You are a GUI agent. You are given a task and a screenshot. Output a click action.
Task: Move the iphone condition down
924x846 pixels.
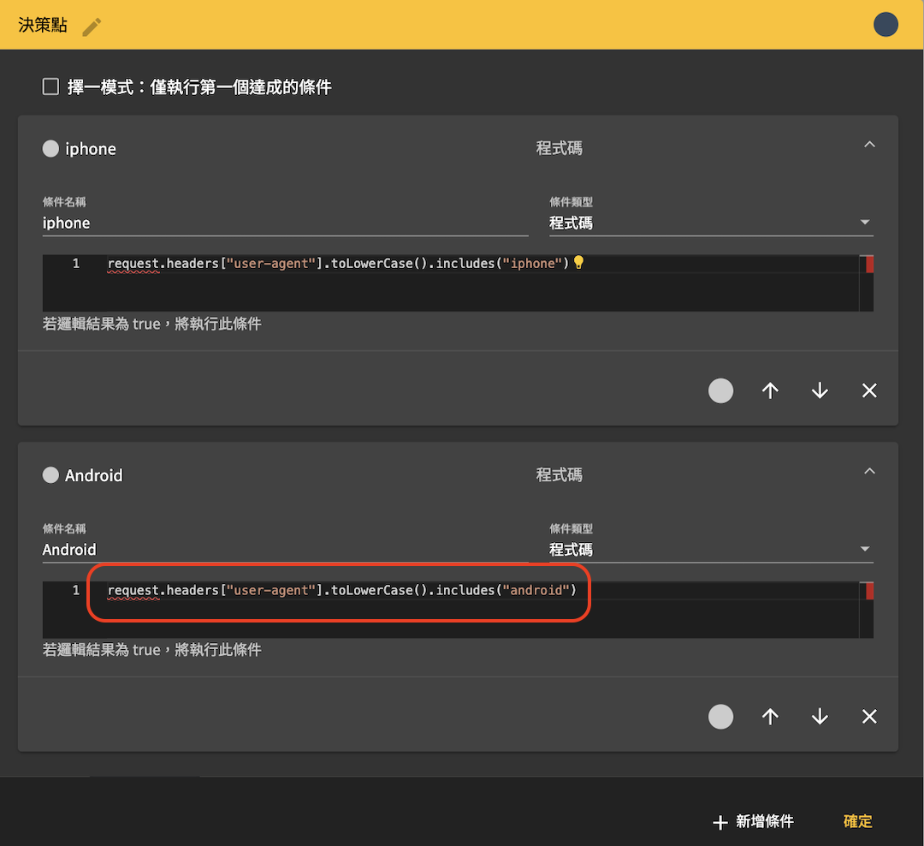819,390
